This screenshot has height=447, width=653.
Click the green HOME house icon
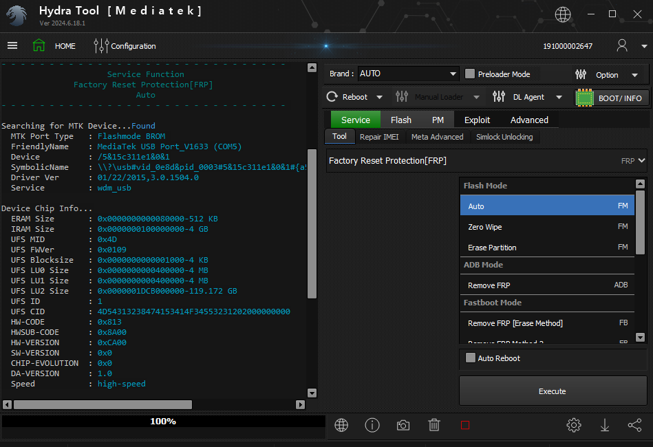tap(39, 45)
